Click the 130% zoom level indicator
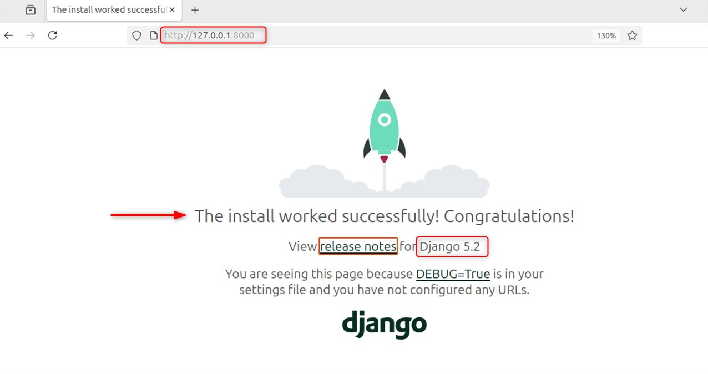Screen dimensions: 708x374 606,35
